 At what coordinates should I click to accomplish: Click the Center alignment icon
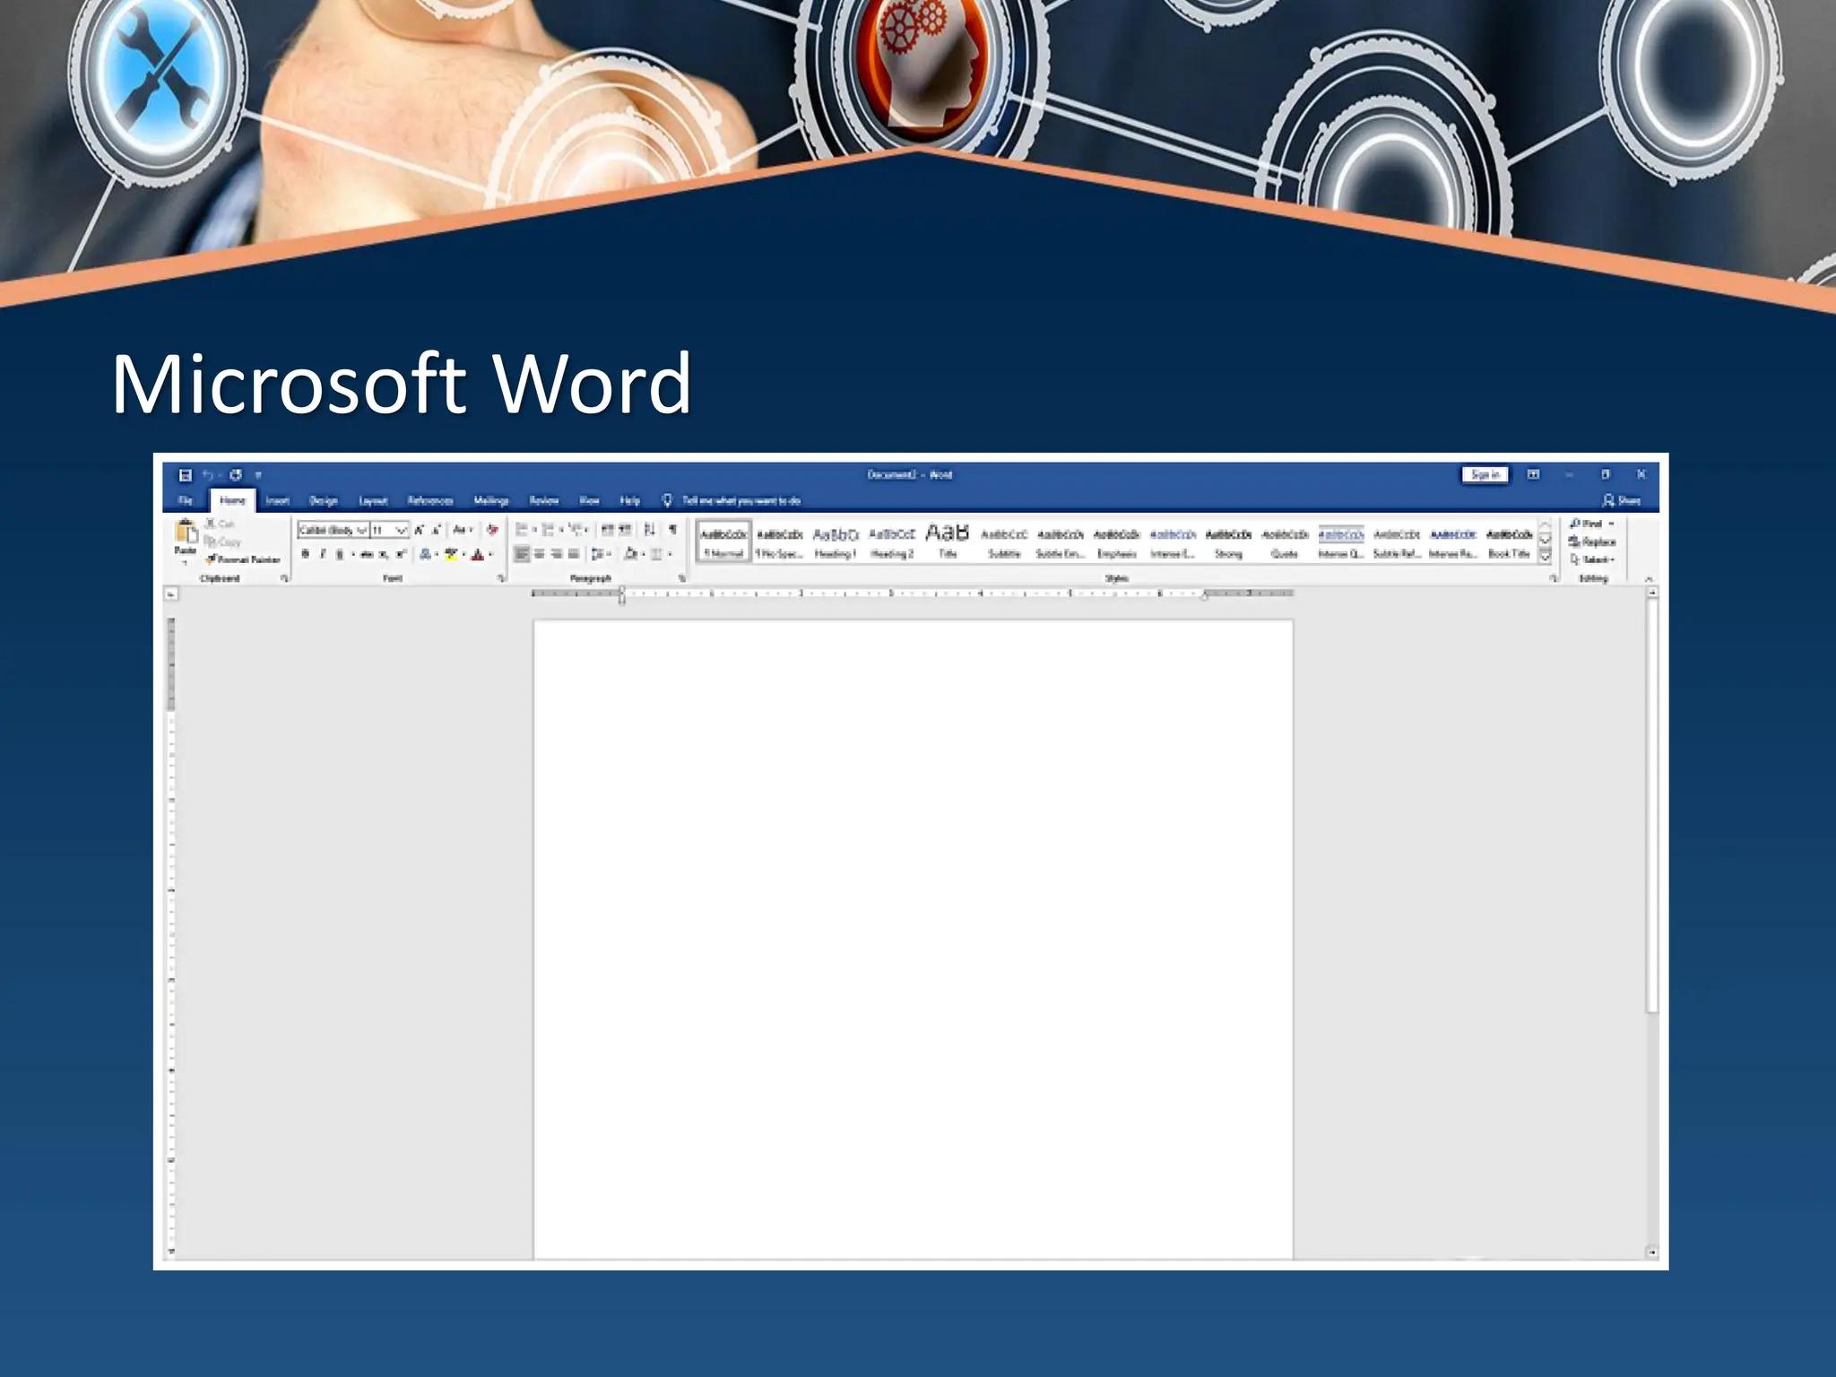540,554
